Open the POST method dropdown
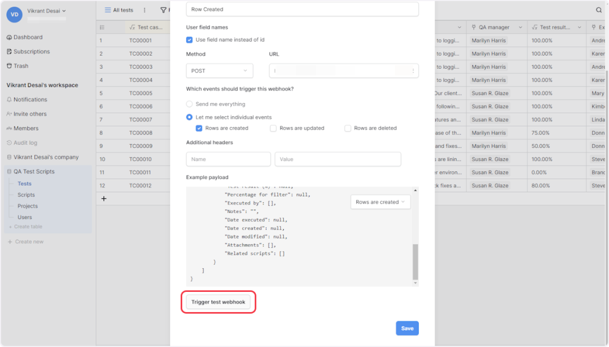 click(x=219, y=71)
